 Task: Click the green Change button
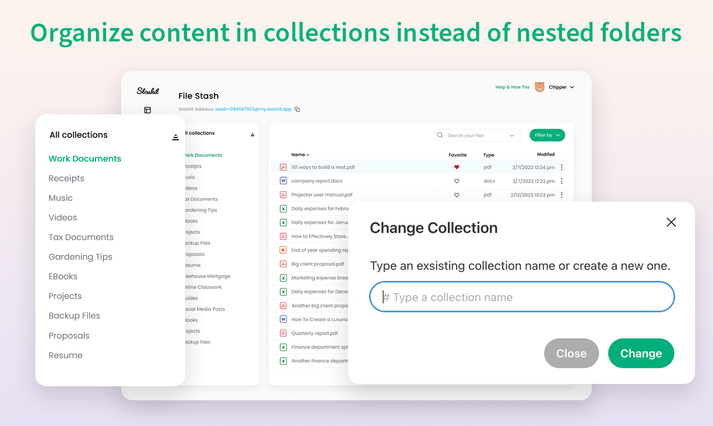[641, 353]
